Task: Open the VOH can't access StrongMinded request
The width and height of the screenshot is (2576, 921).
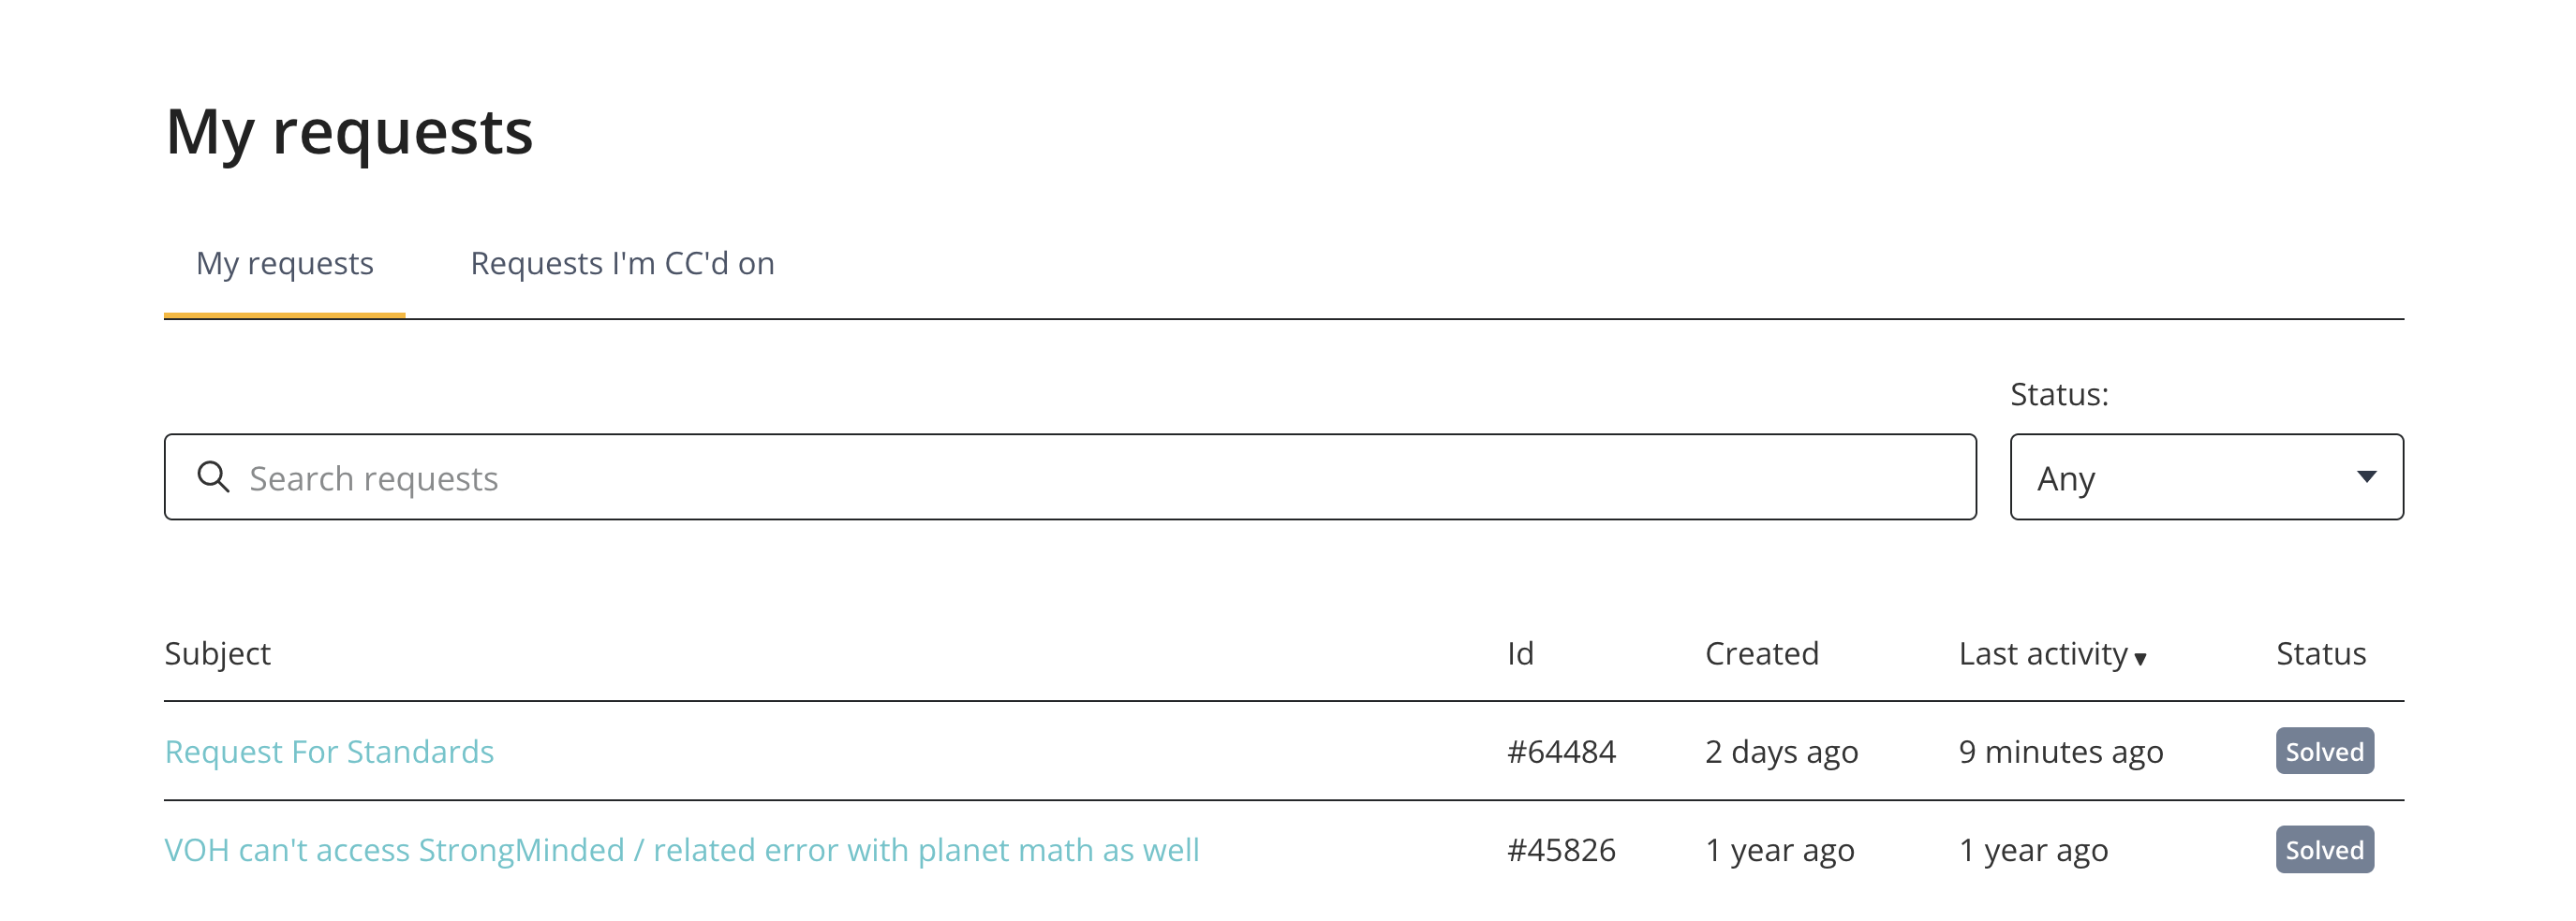Action: (681, 849)
